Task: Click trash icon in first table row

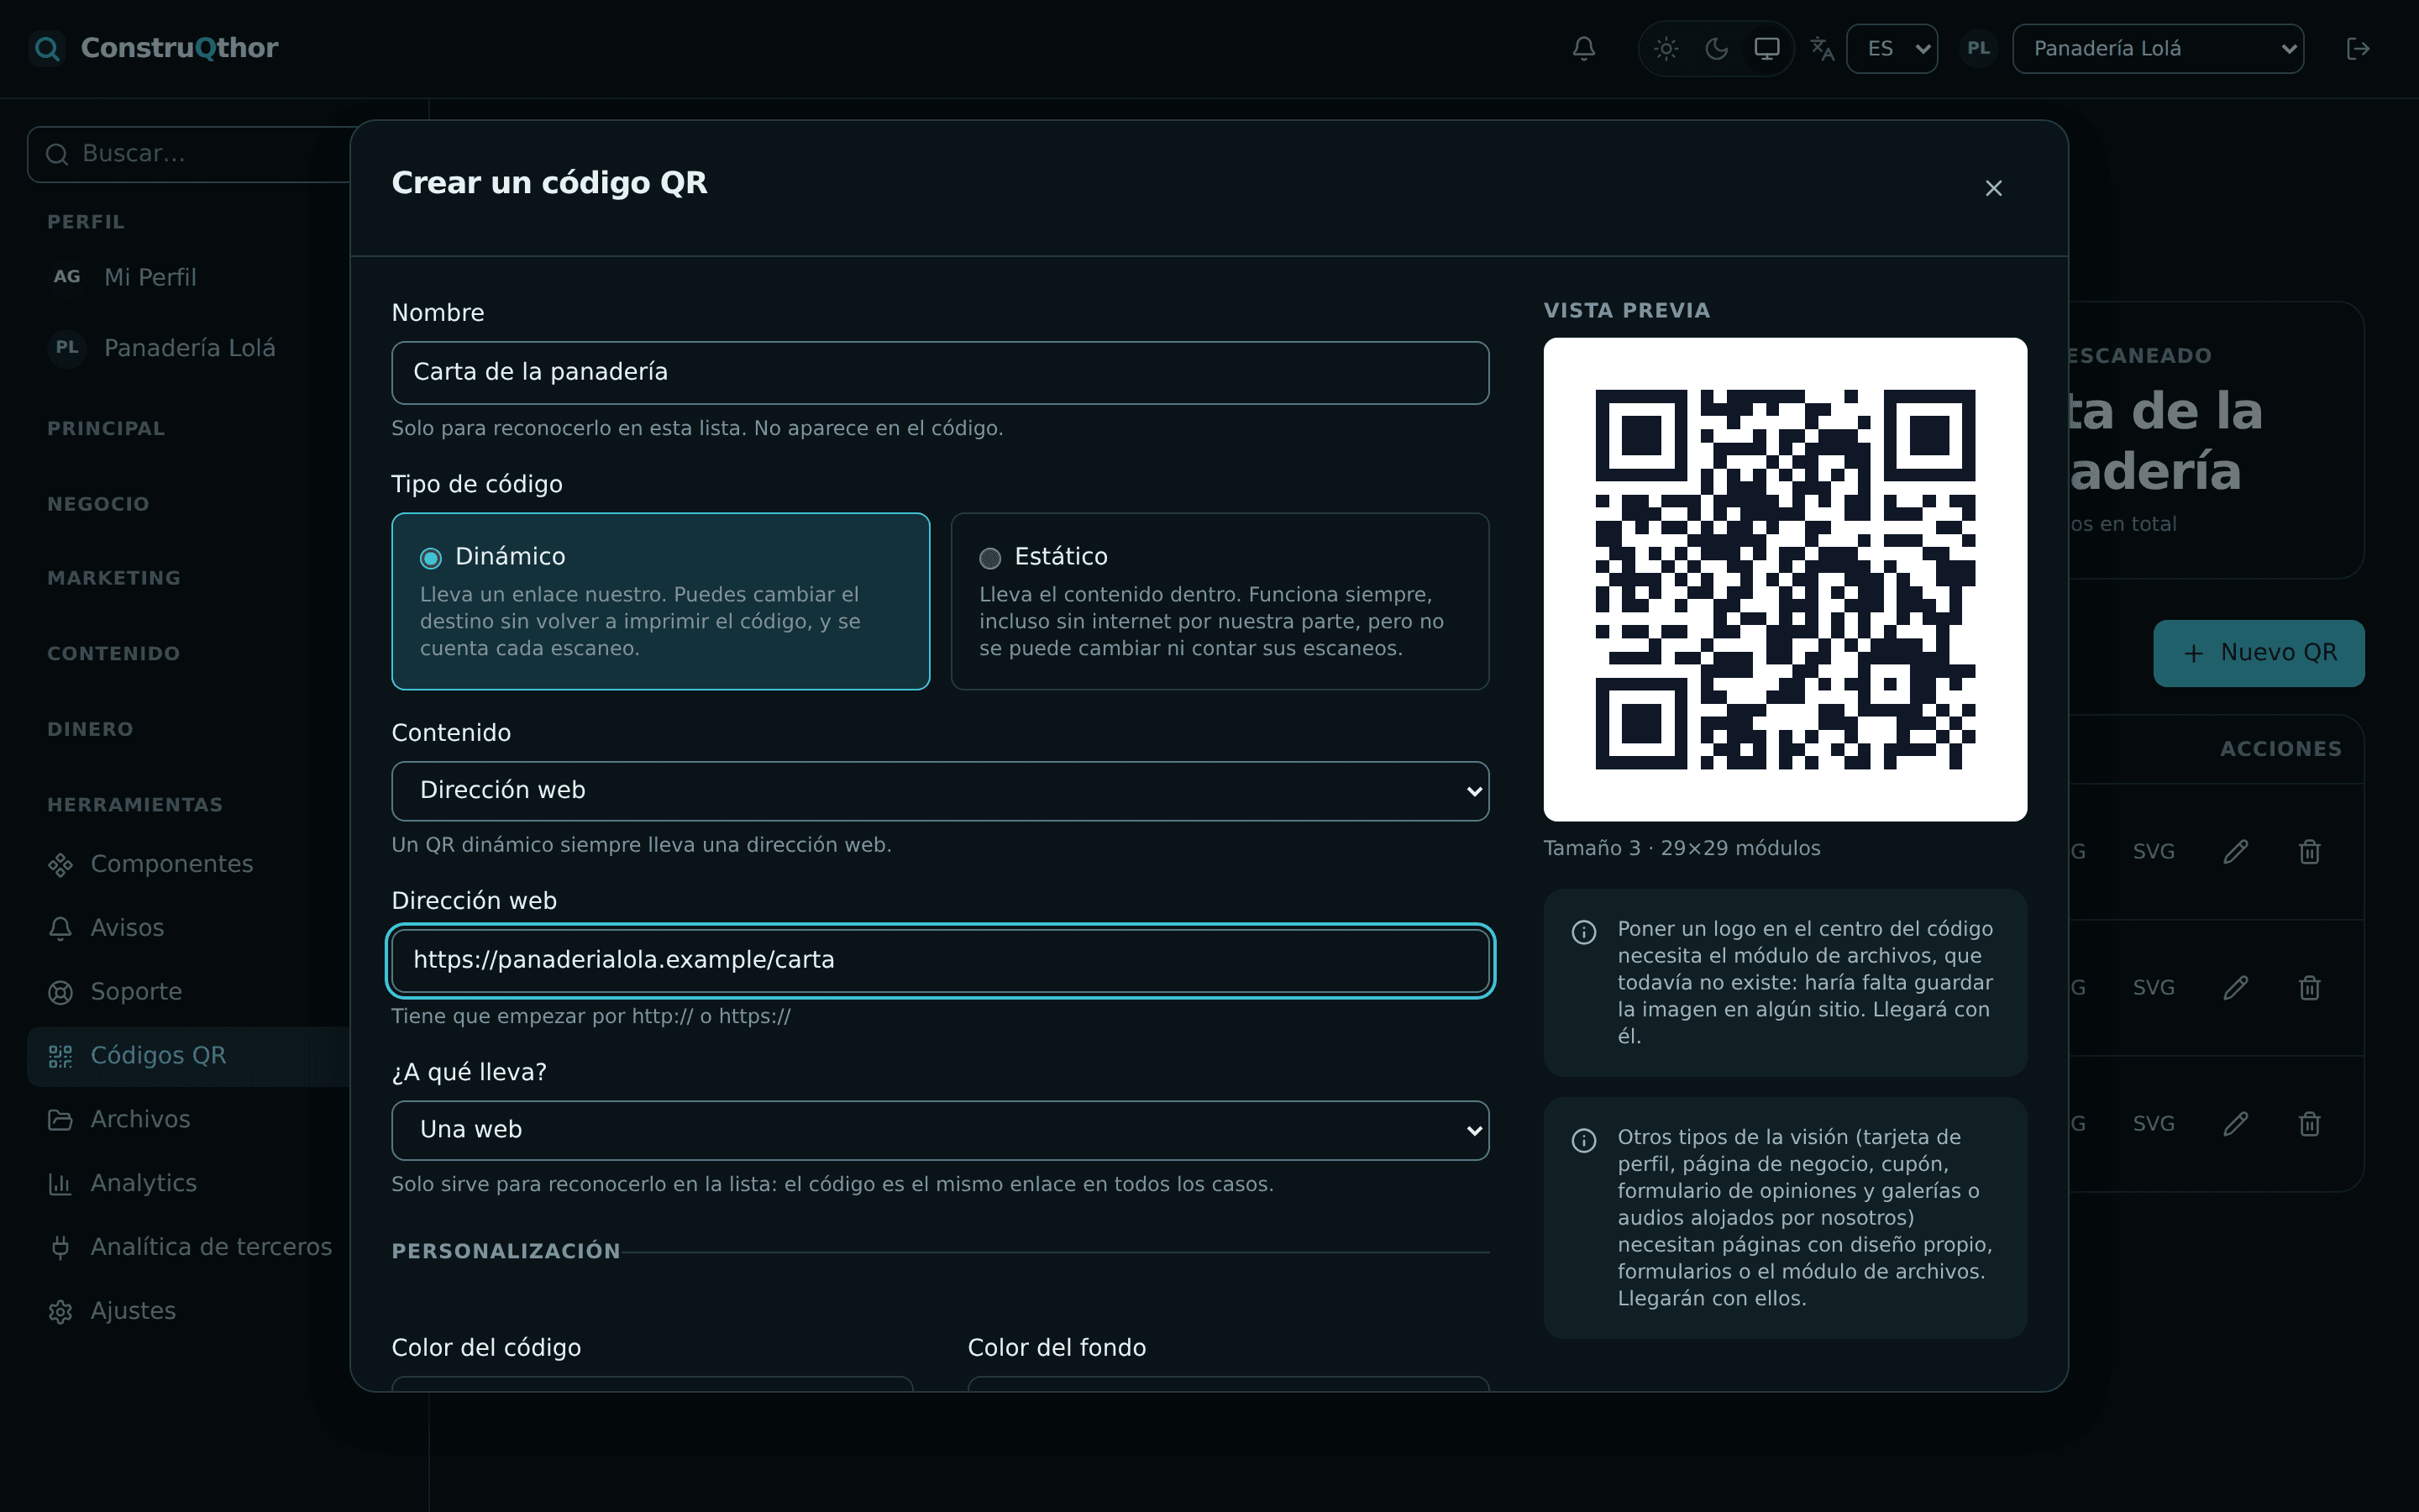Action: tap(2309, 852)
